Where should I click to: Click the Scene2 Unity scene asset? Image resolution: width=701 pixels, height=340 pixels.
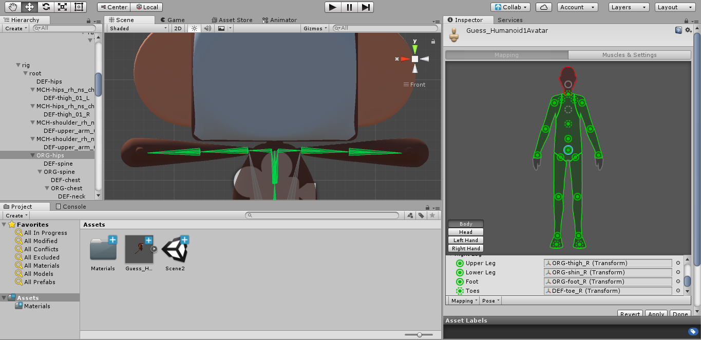pos(175,250)
